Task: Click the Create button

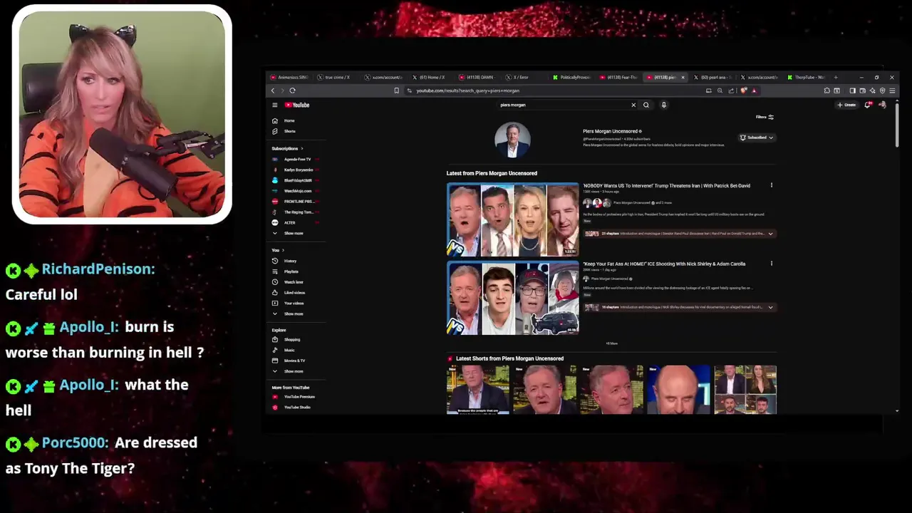Action: (x=847, y=105)
